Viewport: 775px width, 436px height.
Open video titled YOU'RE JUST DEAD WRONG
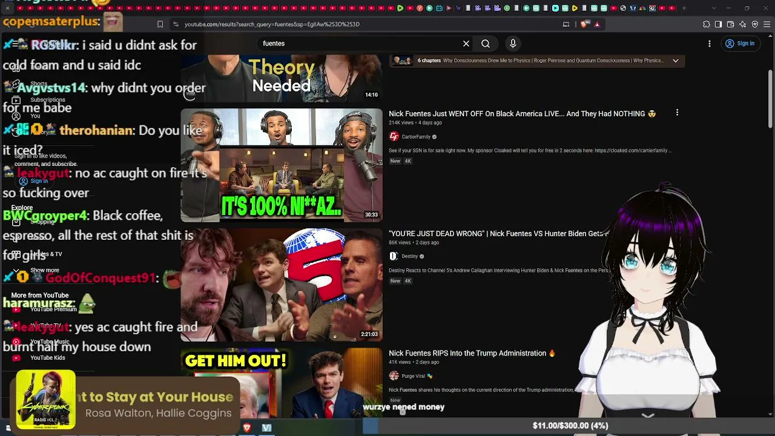[x=498, y=234]
